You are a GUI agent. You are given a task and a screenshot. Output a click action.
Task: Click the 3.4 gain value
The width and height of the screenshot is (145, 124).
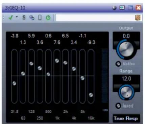tap(74, 42)
